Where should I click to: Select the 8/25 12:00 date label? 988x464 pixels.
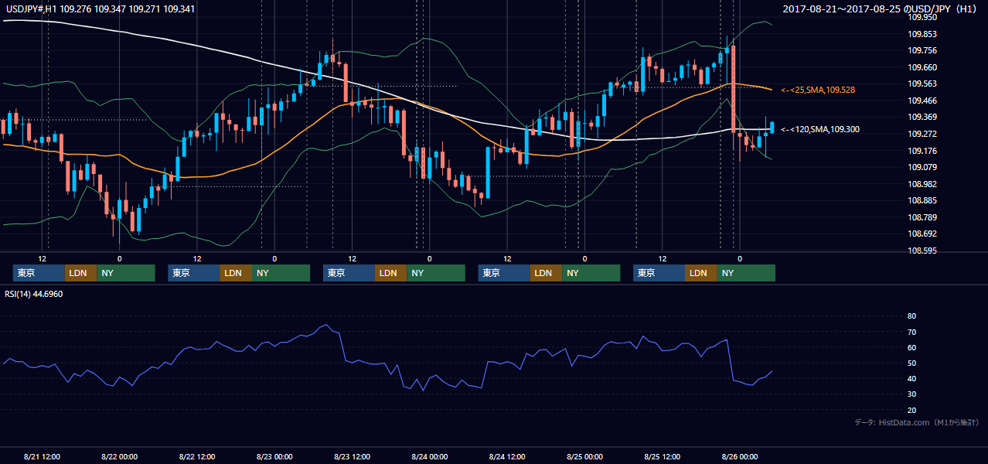(662, 457)
